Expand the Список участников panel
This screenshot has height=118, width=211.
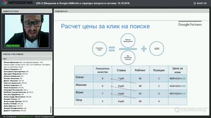tap(27, 54)
